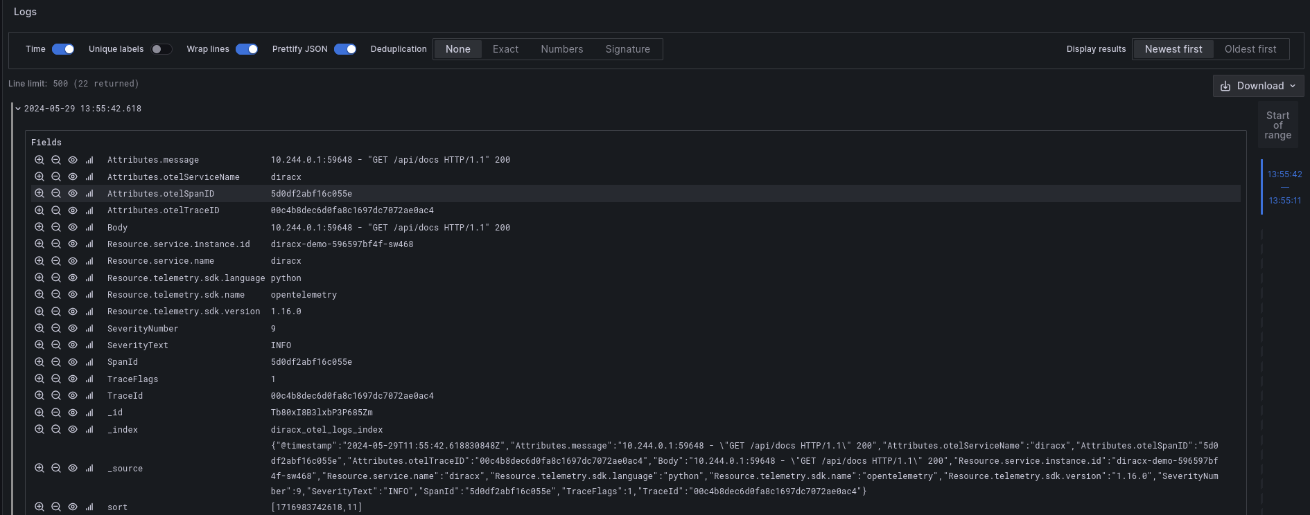Collapse the 13:55:42.618 log entry
1310x515 pixels.
tap(18, 109)
